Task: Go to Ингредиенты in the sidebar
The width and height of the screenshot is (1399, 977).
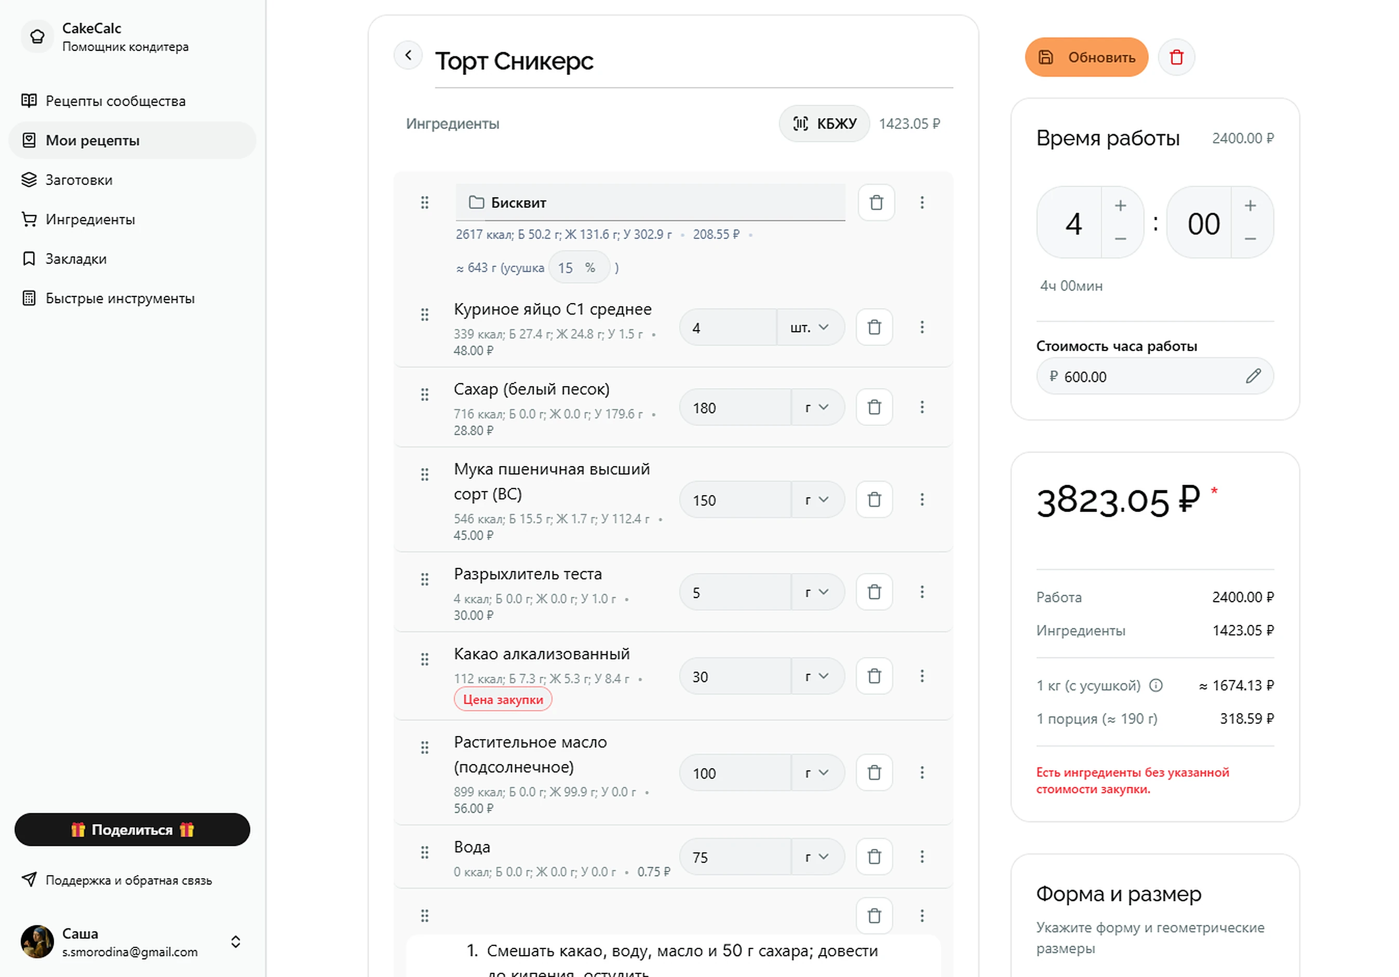Action: click(x=132, y=219)
